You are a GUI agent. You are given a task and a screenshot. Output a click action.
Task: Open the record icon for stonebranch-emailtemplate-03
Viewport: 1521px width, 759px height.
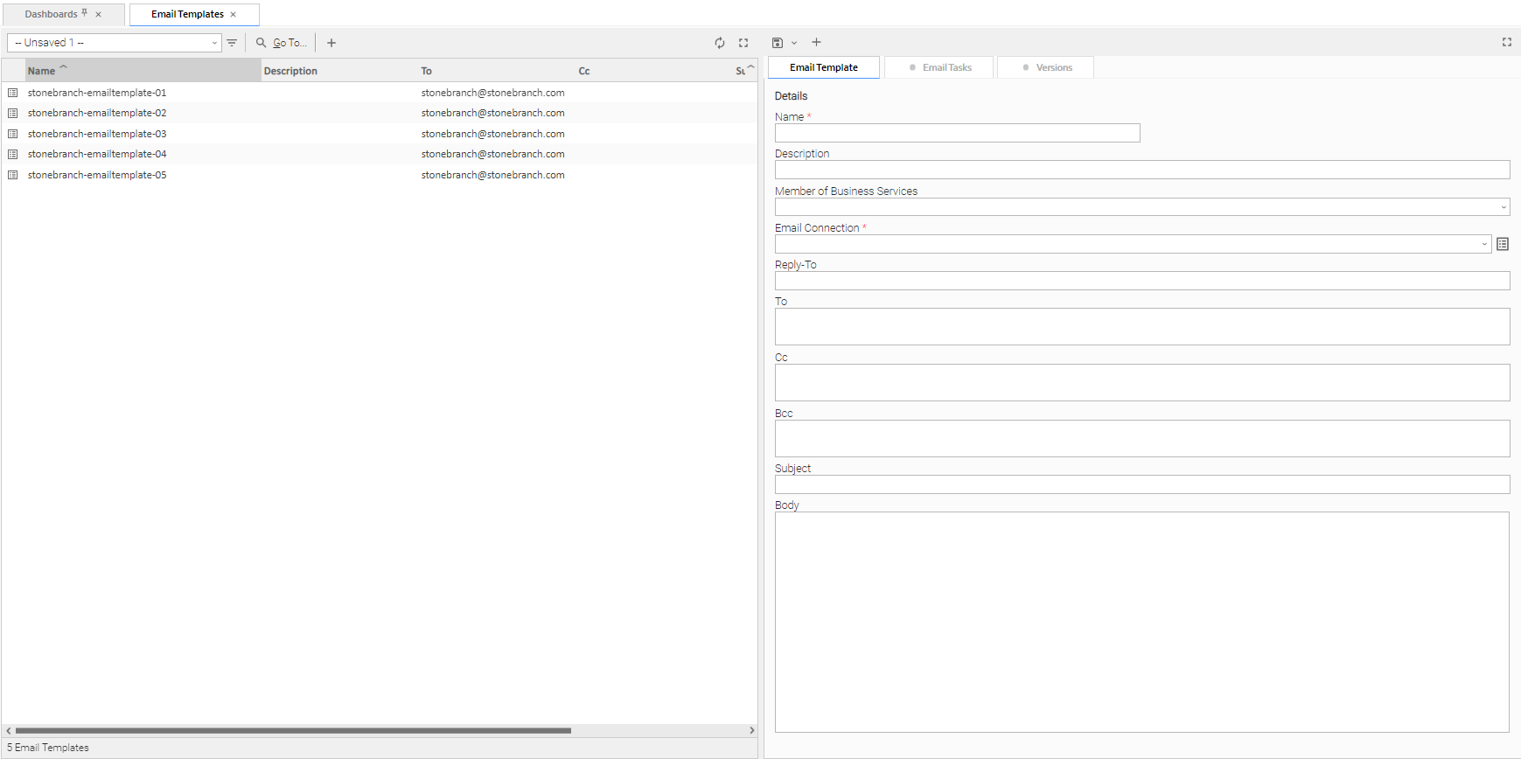(13, 134)
